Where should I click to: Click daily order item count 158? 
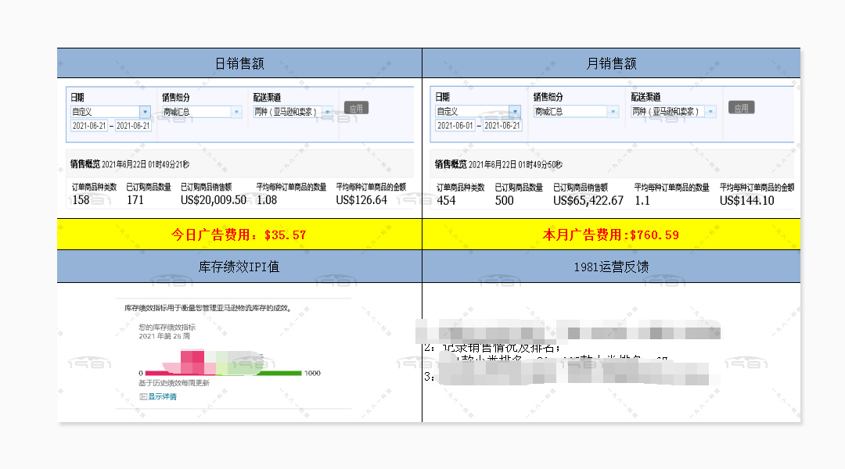click(x=81, y=200)
